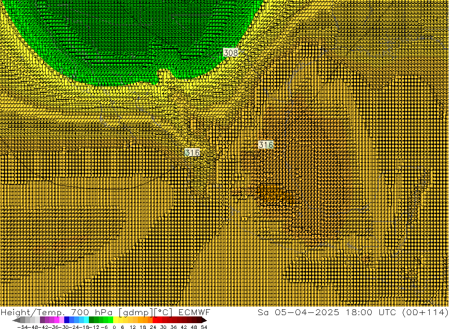Pick the bright green swatch in the color scale

(x=110, y=320)
